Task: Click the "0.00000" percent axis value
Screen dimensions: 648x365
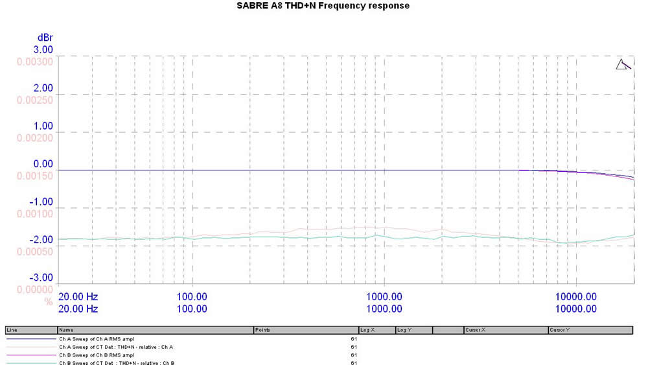Action: point(35,290)
